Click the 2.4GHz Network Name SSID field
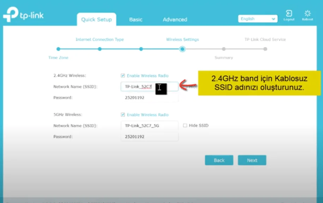Viewport: 323px width, 203px height. coord(149,86)
